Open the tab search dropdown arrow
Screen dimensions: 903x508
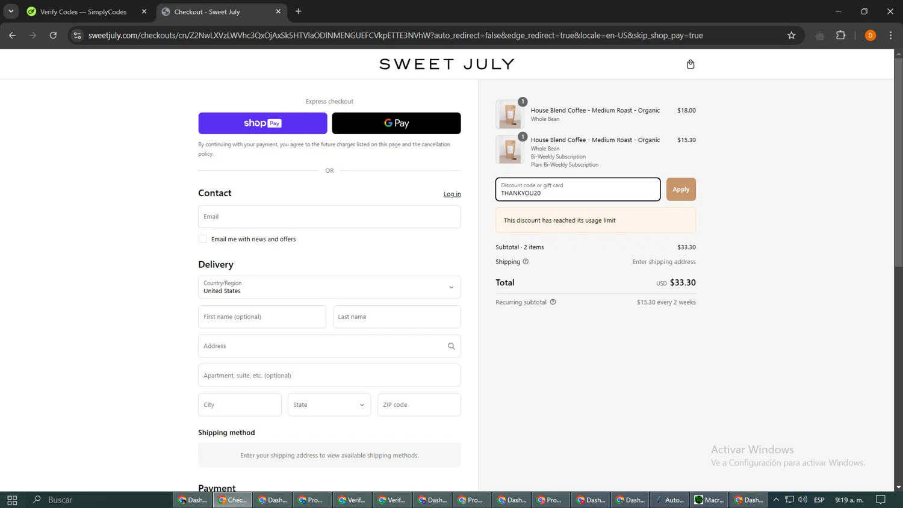pos(11,11)
